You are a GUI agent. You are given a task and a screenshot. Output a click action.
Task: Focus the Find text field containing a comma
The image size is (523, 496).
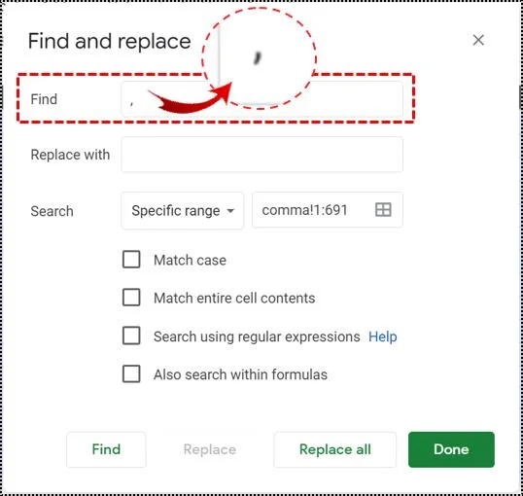click(x=261, y=99)
